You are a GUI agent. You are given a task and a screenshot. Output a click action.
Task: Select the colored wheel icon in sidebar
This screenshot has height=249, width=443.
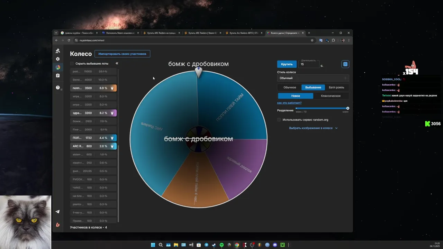click(58, 67)
